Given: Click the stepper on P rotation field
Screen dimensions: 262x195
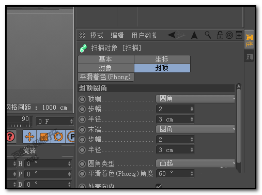Looking at the screenshot, I should 69,174.
